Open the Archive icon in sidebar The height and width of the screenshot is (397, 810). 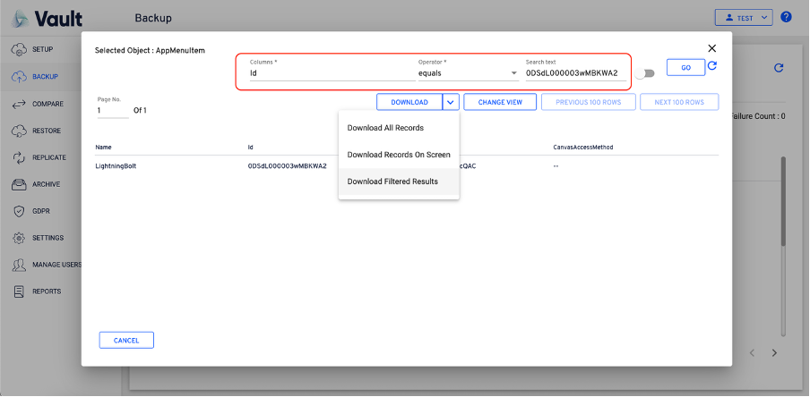click(x=18, y=185)
